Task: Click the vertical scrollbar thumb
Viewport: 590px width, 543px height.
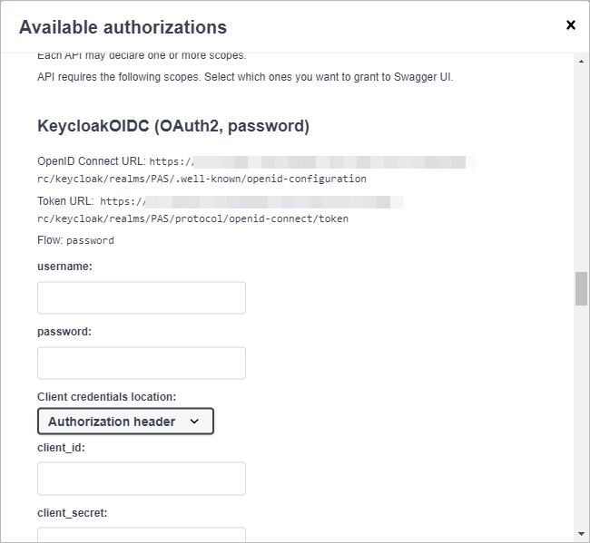Action: 581,288
